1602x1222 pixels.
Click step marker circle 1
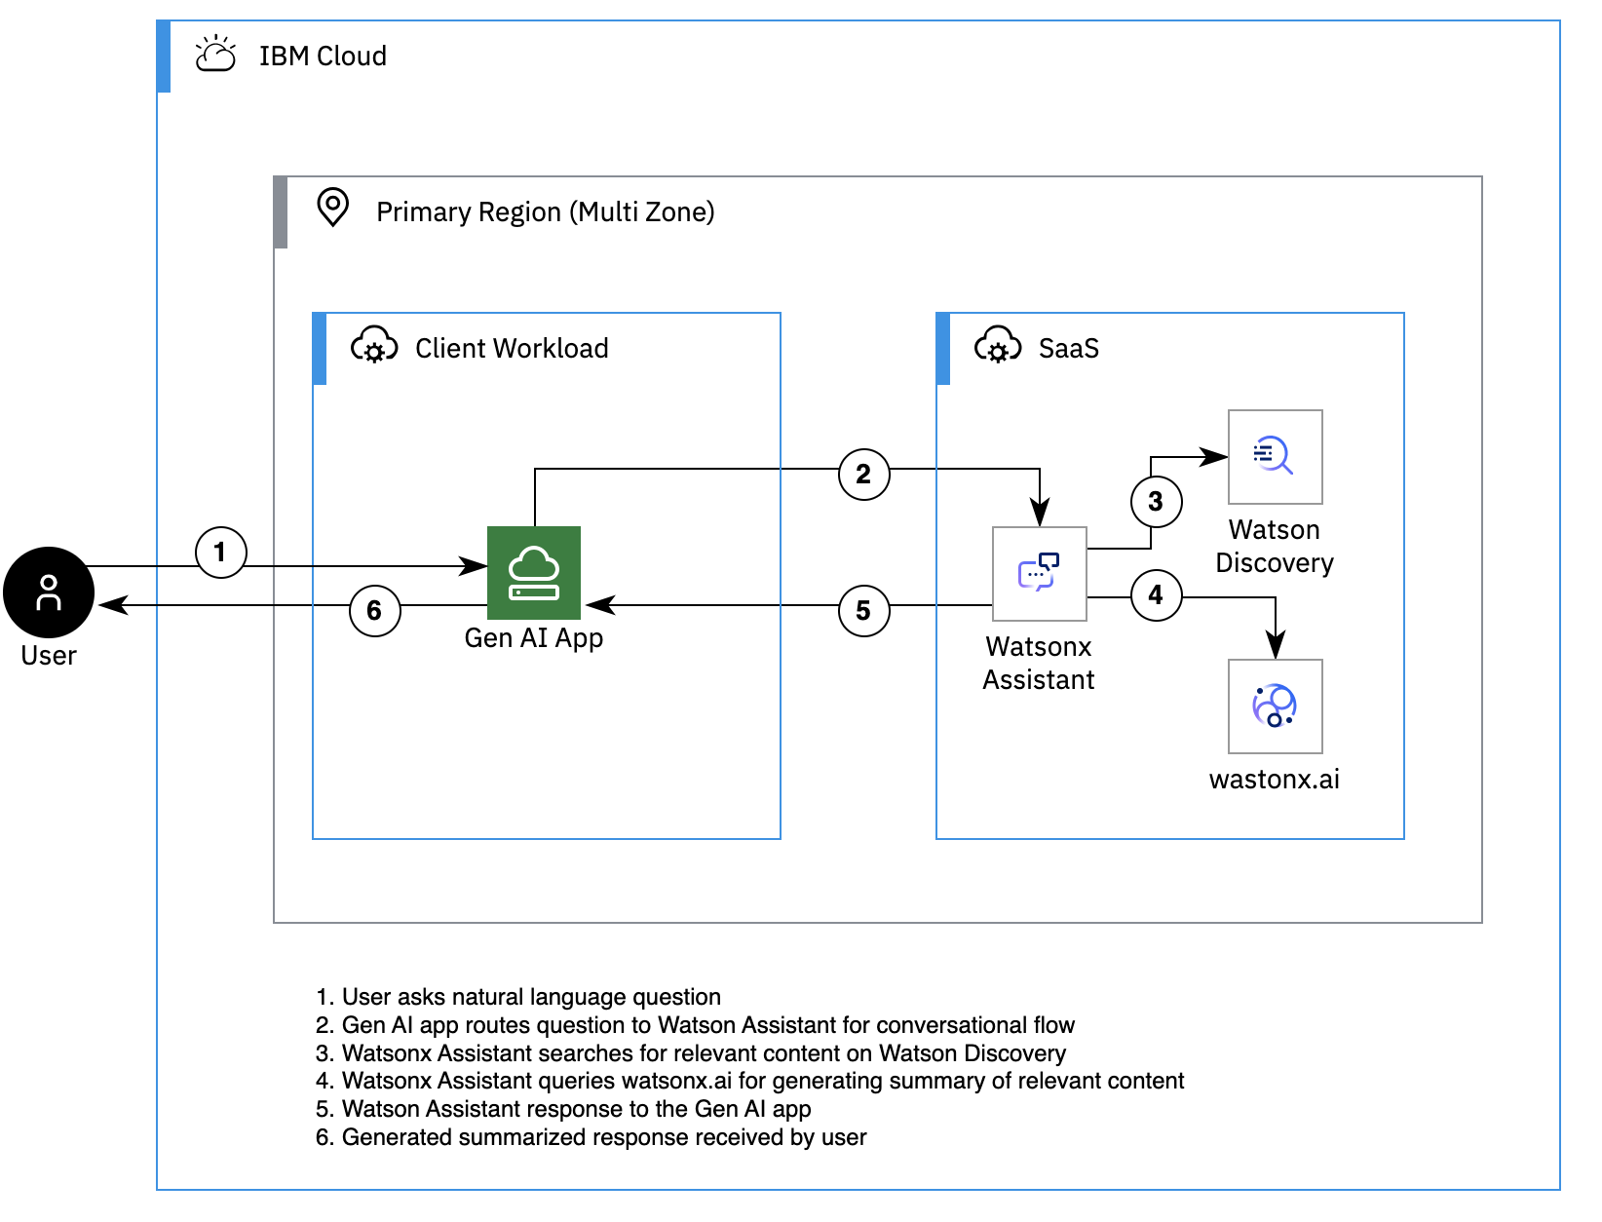point(220,553)
